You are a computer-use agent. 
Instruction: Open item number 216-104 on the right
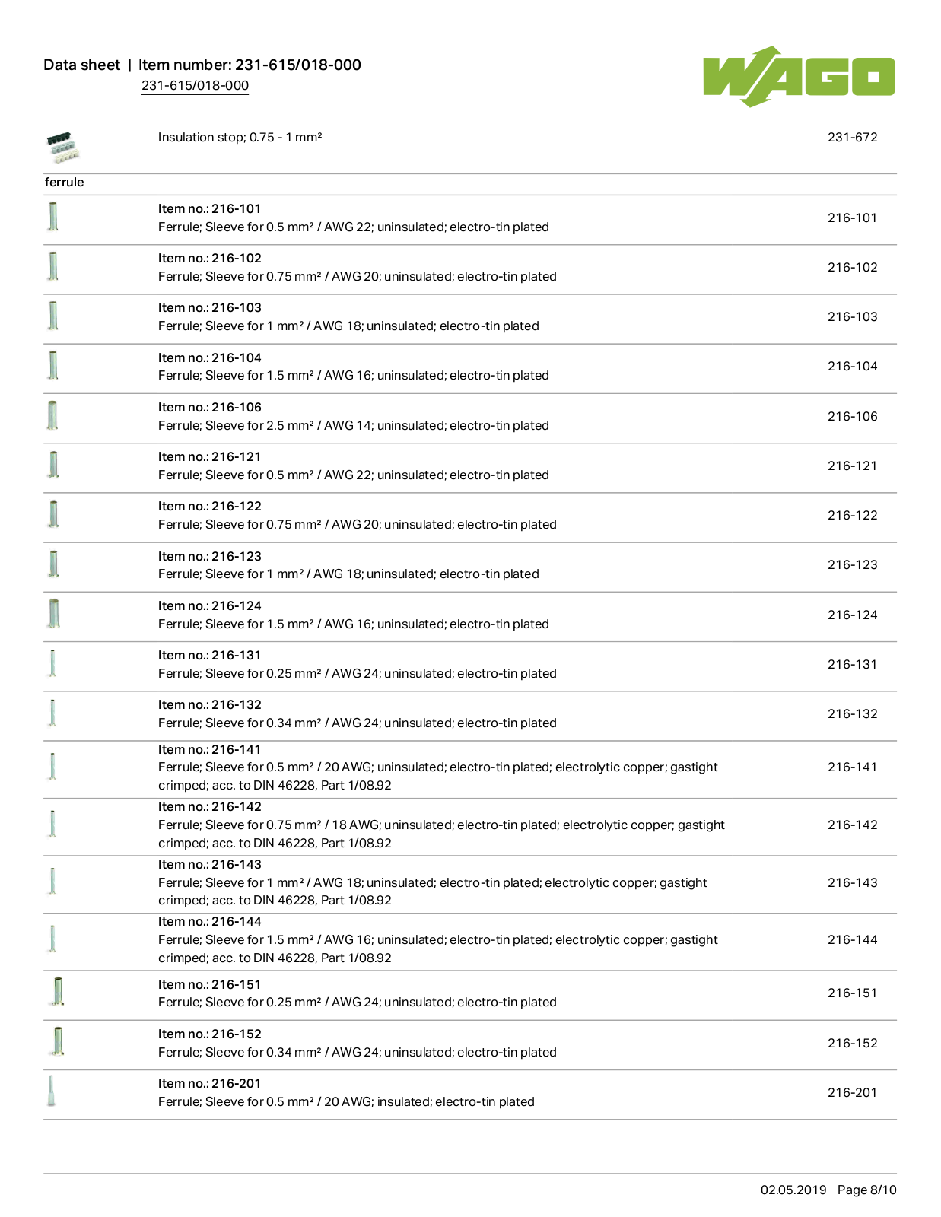point(852,366)
